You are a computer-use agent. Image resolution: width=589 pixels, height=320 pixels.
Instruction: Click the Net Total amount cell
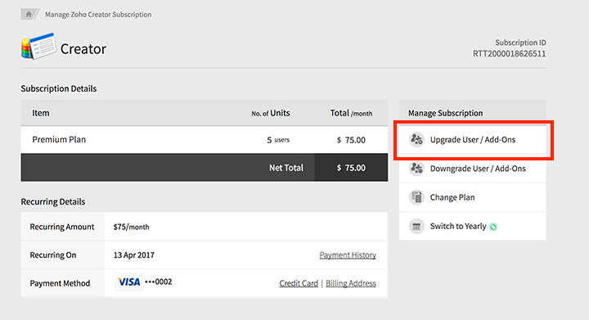[x=351, y=168]
